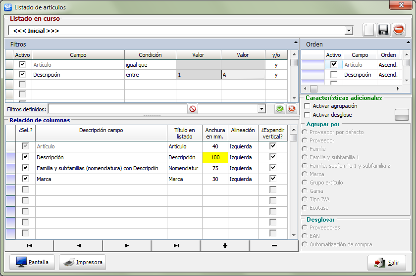416x276 pixels.
Task: Apply filters with green checkmark icon
Action: click(280, 109)
